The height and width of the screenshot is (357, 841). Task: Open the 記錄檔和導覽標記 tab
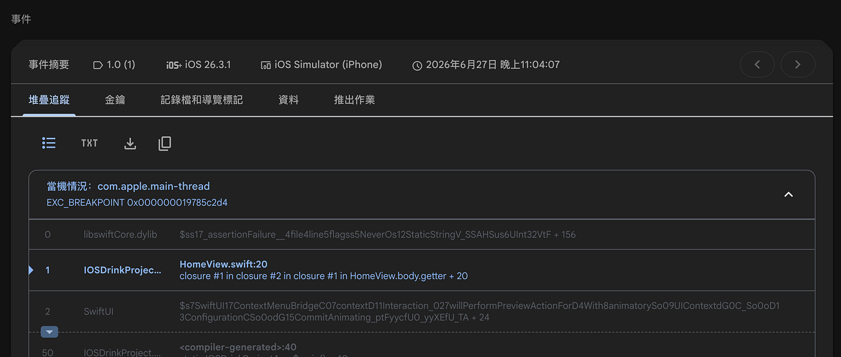[201, 100]
